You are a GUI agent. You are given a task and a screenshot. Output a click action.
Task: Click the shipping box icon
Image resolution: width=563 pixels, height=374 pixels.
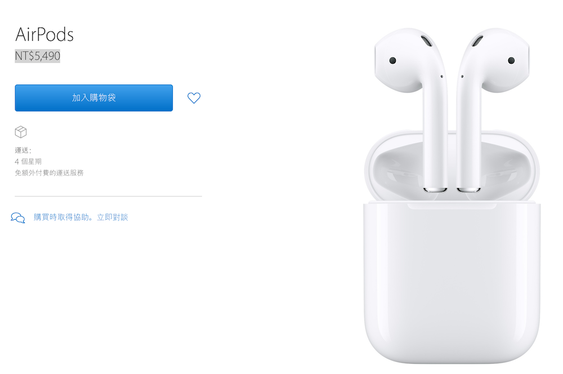(21, 132)
